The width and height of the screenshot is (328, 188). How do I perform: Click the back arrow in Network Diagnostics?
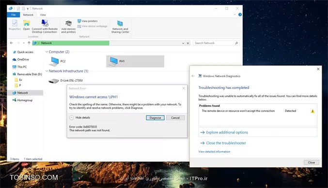click(x=193, y=76)
